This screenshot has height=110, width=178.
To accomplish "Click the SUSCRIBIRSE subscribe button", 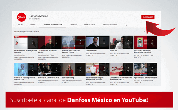I will click(148, 17).
